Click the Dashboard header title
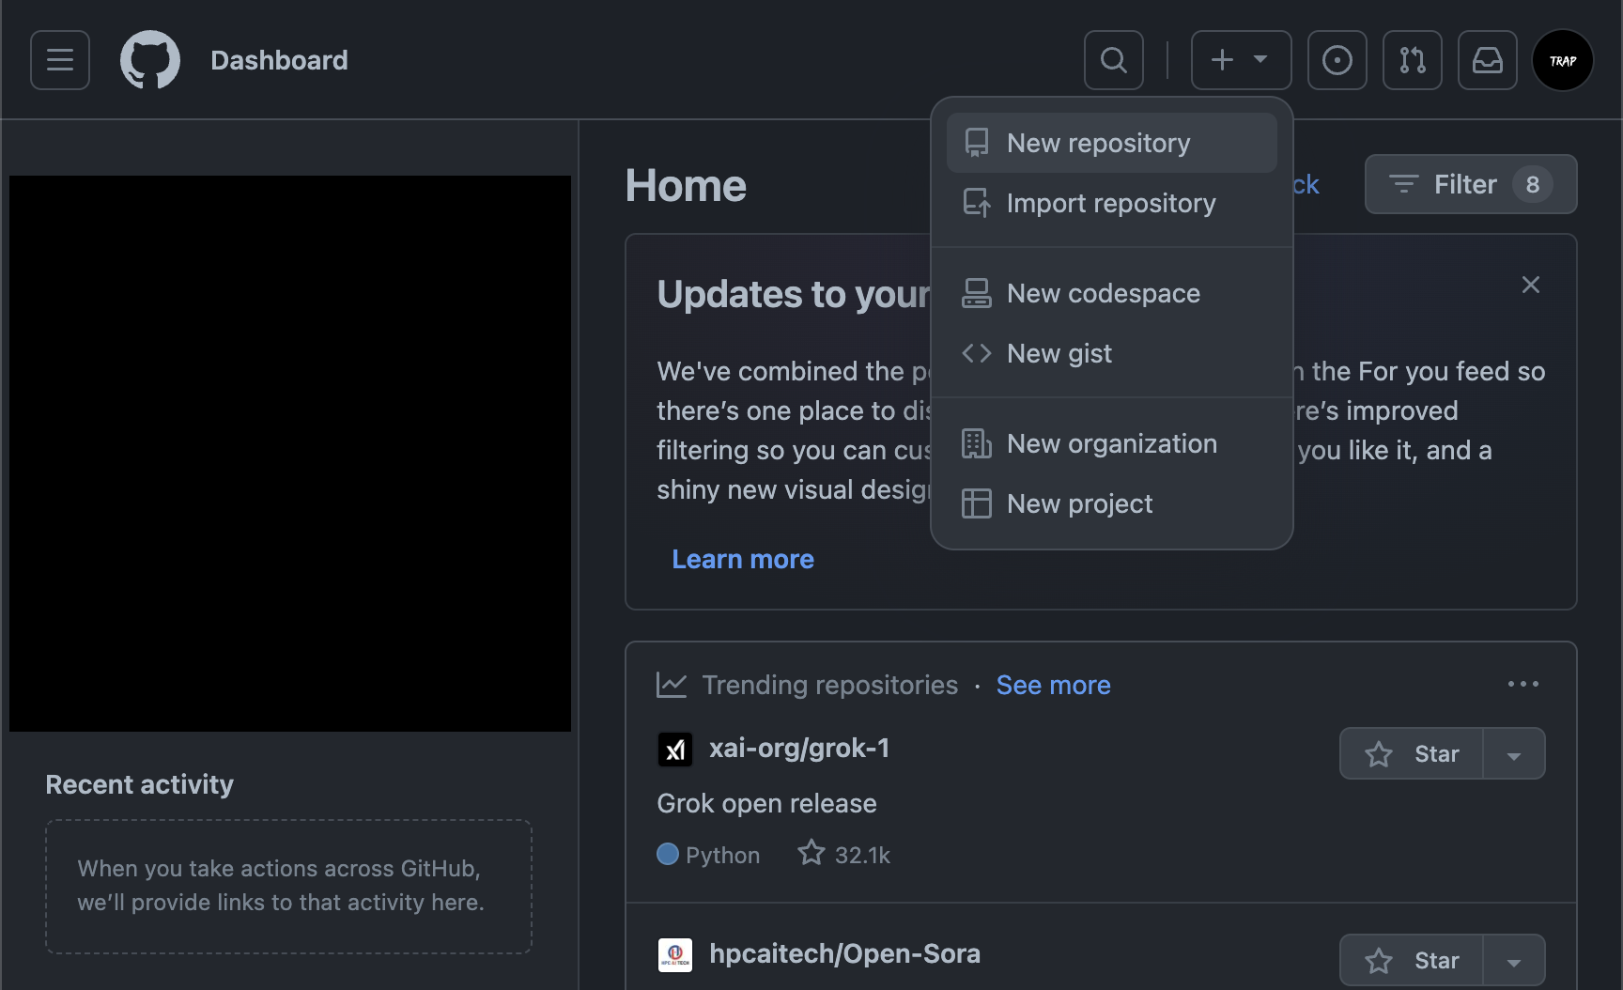The width and height of the screenshot is (1623, 990). pyautogui.click(x=279, y=60)
